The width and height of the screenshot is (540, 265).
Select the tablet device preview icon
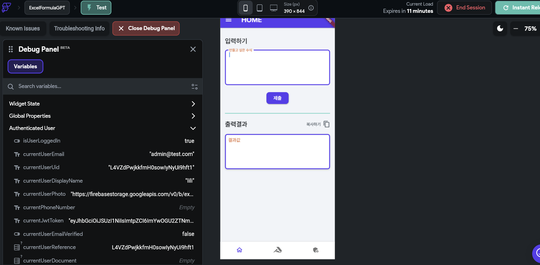pyautogui.click(x=260, y=8)
